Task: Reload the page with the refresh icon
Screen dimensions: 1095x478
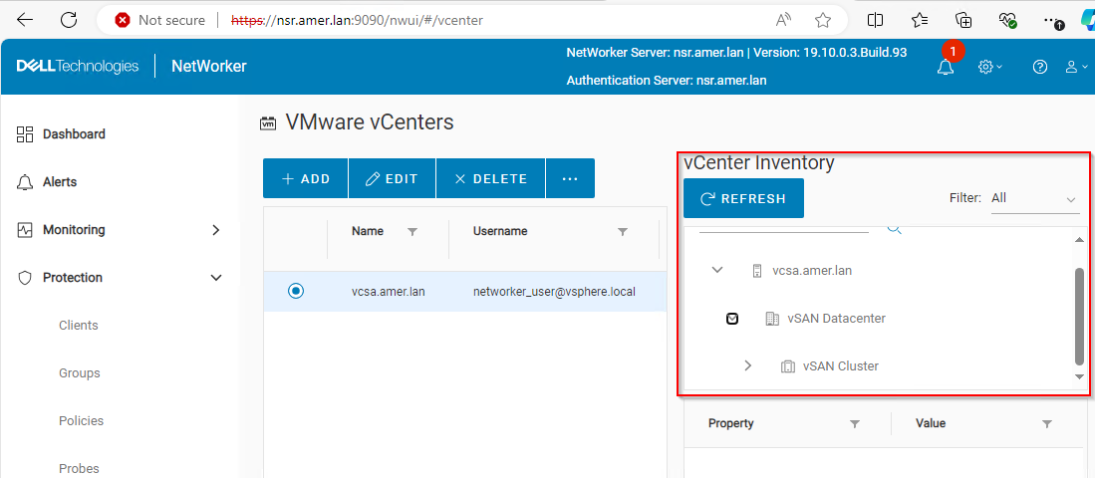Action: [69, 20]
